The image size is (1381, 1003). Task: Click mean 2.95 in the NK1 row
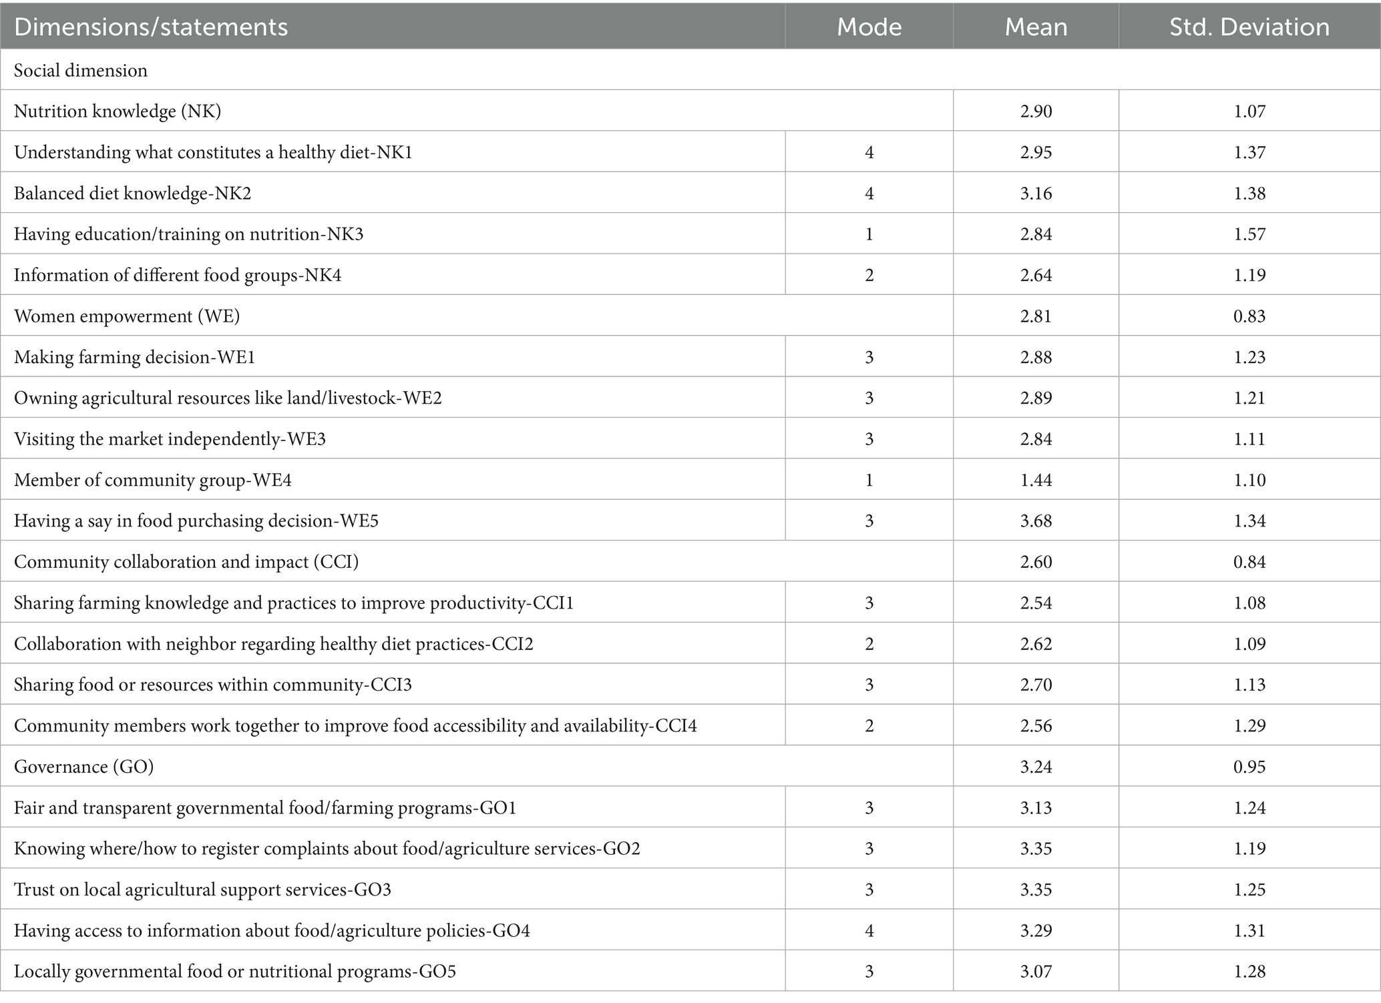pos(1036,152)
